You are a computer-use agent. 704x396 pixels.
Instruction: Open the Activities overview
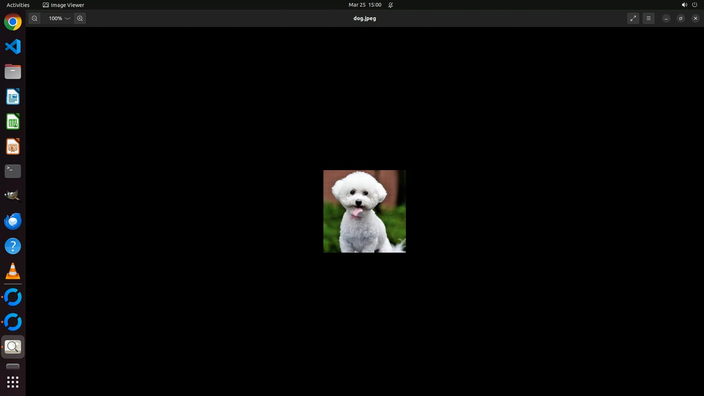pyautogui.click(x=18, y=5)
